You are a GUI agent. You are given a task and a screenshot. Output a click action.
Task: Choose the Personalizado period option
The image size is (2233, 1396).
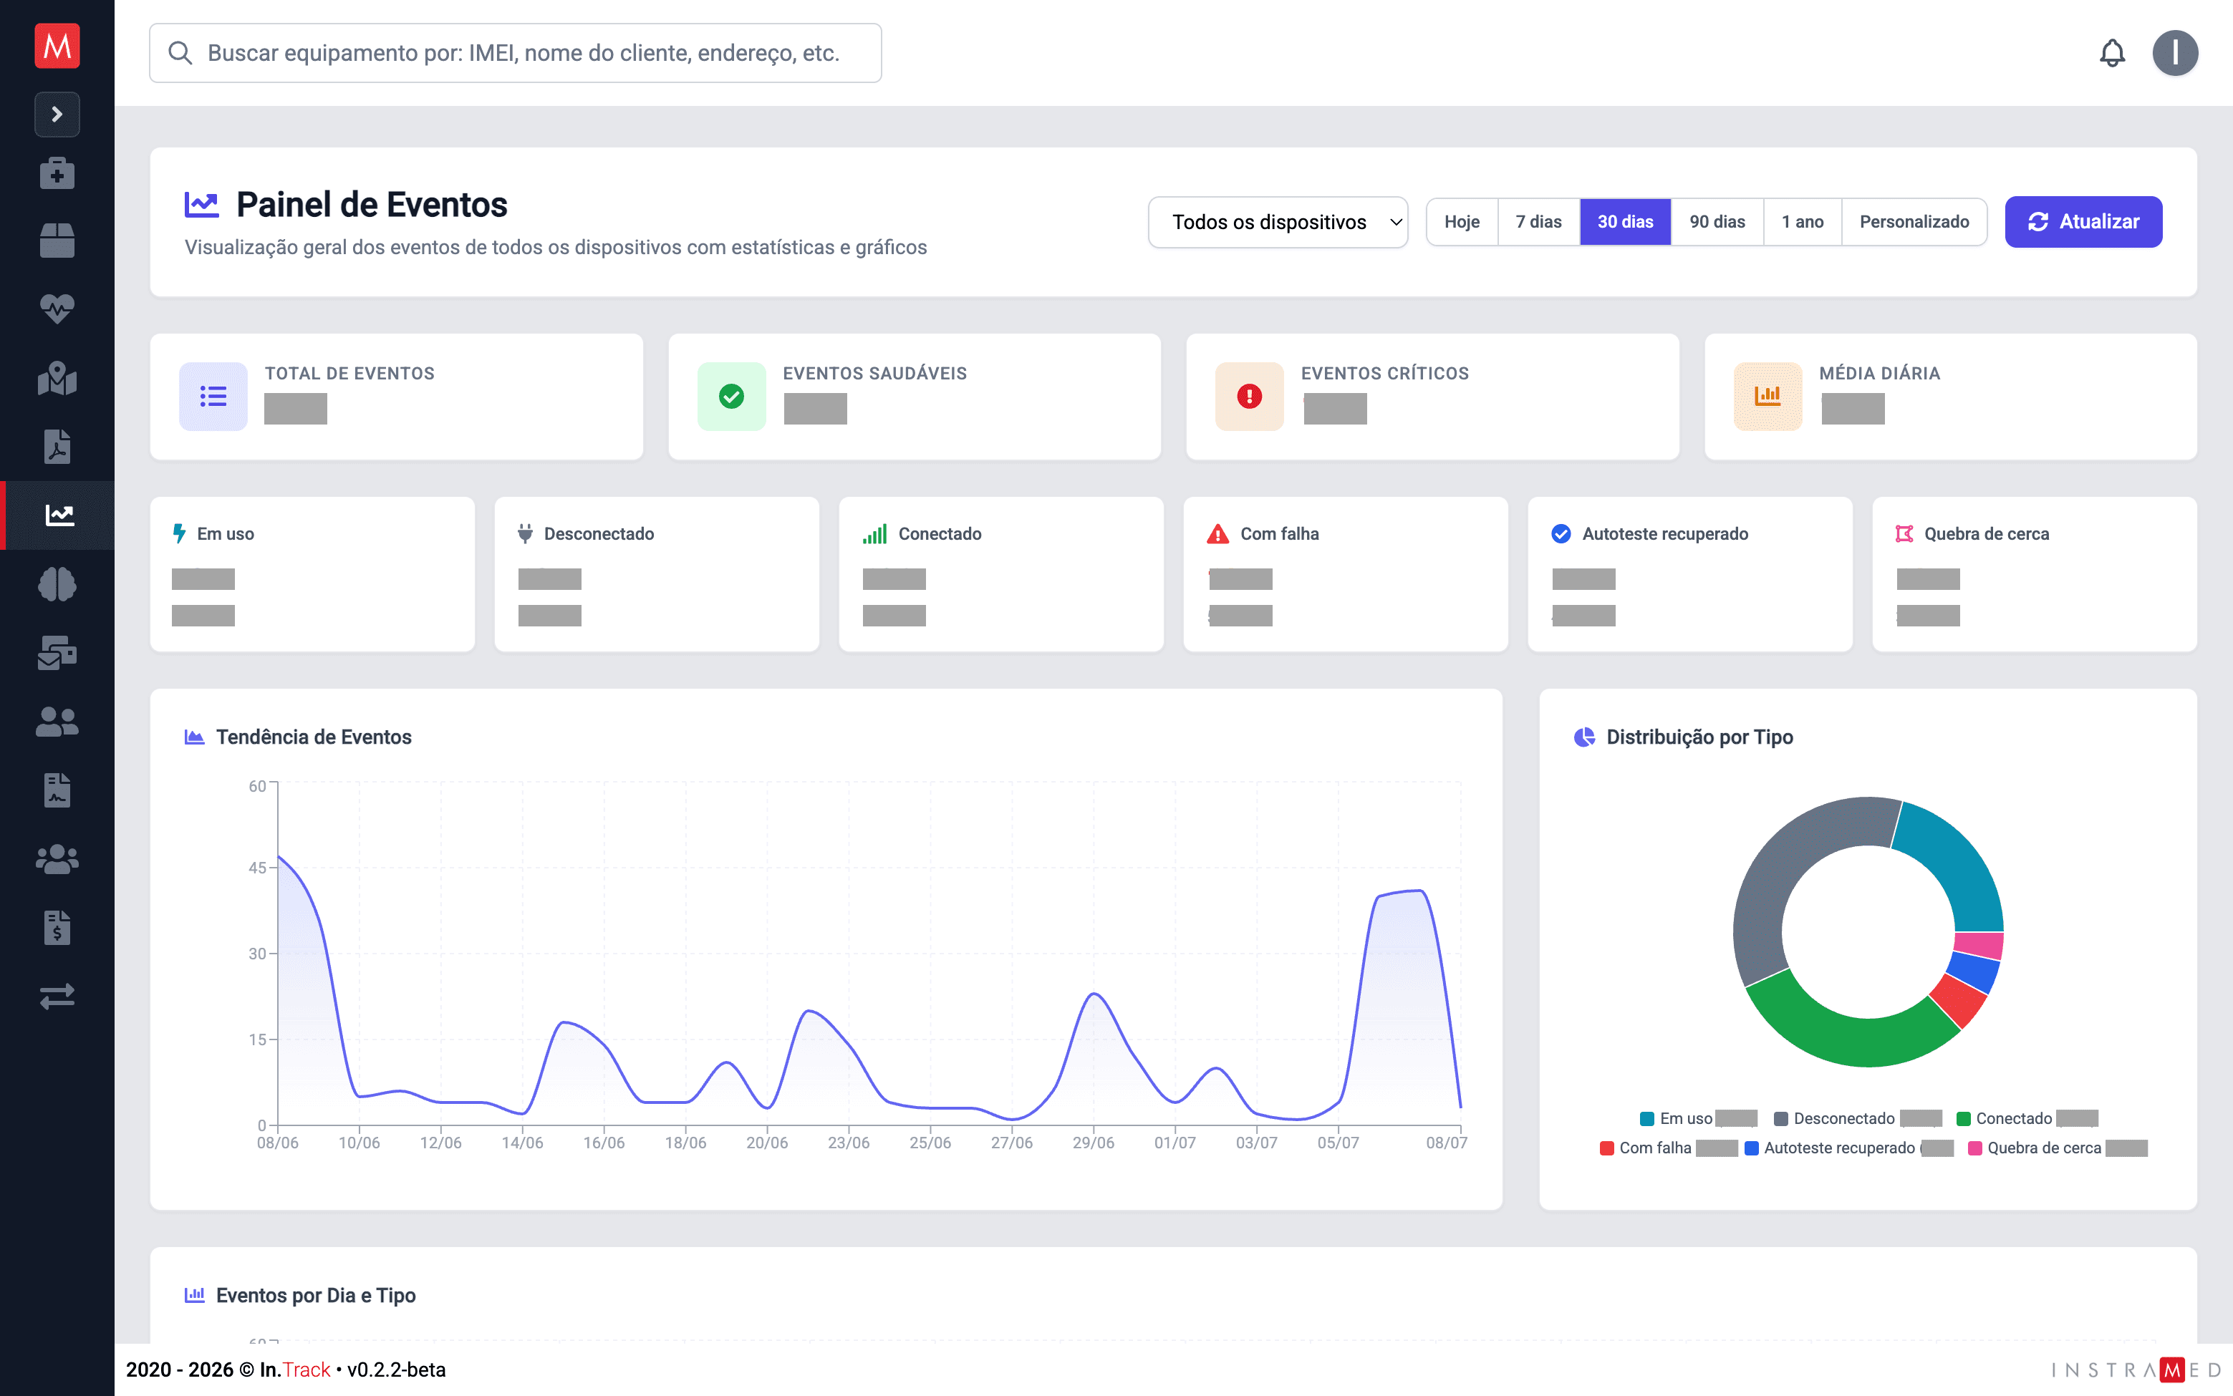coord(1914,222)
